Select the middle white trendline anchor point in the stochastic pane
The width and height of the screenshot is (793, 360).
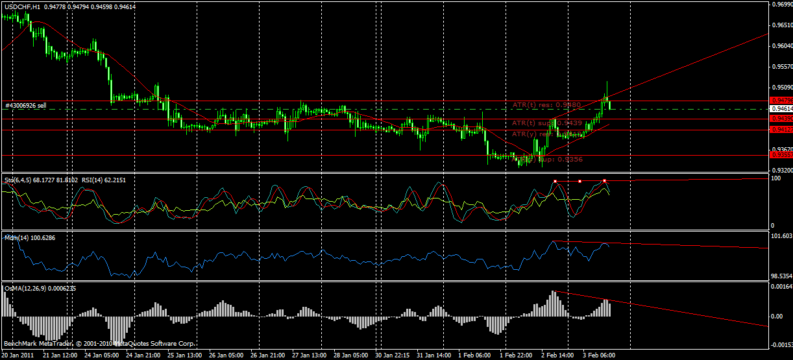[579, 181]
